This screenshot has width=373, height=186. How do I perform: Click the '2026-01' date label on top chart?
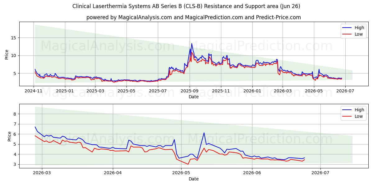click(x=252, y=91)
